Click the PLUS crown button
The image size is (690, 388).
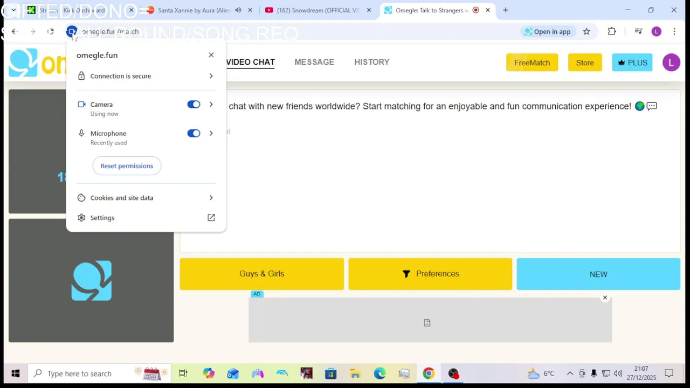coord(632,63)
